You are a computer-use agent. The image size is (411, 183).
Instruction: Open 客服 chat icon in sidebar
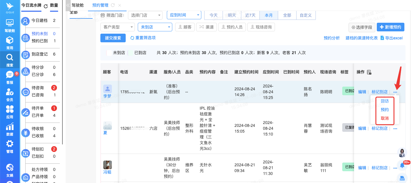coord(9,77)
